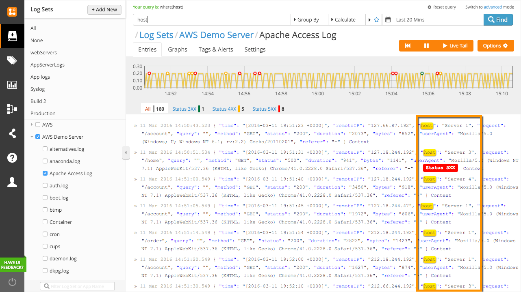Collapse the AWS Demo Server tree node
521x292 pixels.
point(32,137)
